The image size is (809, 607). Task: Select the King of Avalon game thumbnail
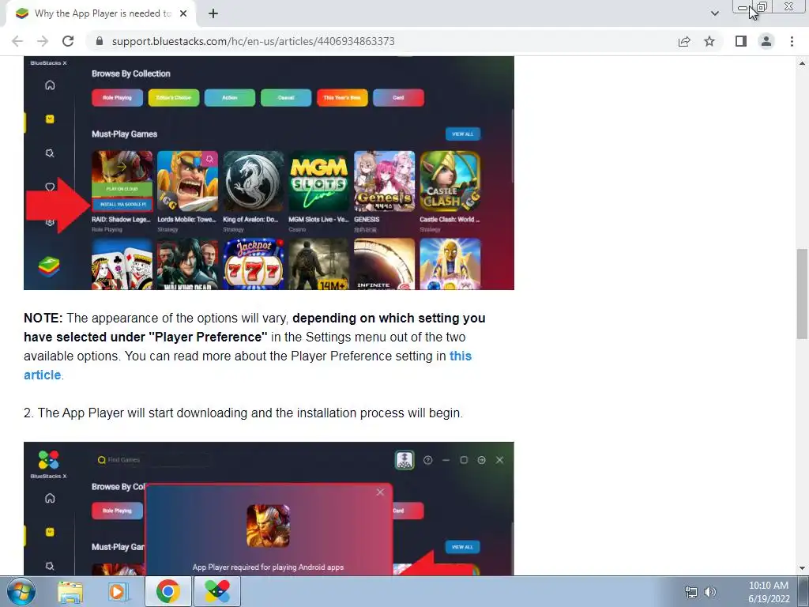(x=254, y=181)
